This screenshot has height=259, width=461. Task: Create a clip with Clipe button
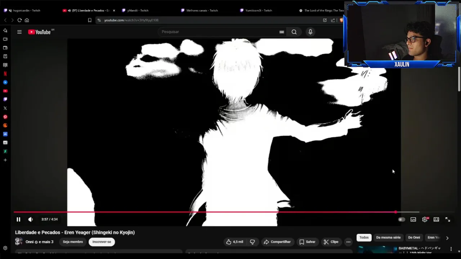click(x=331, y=242)
